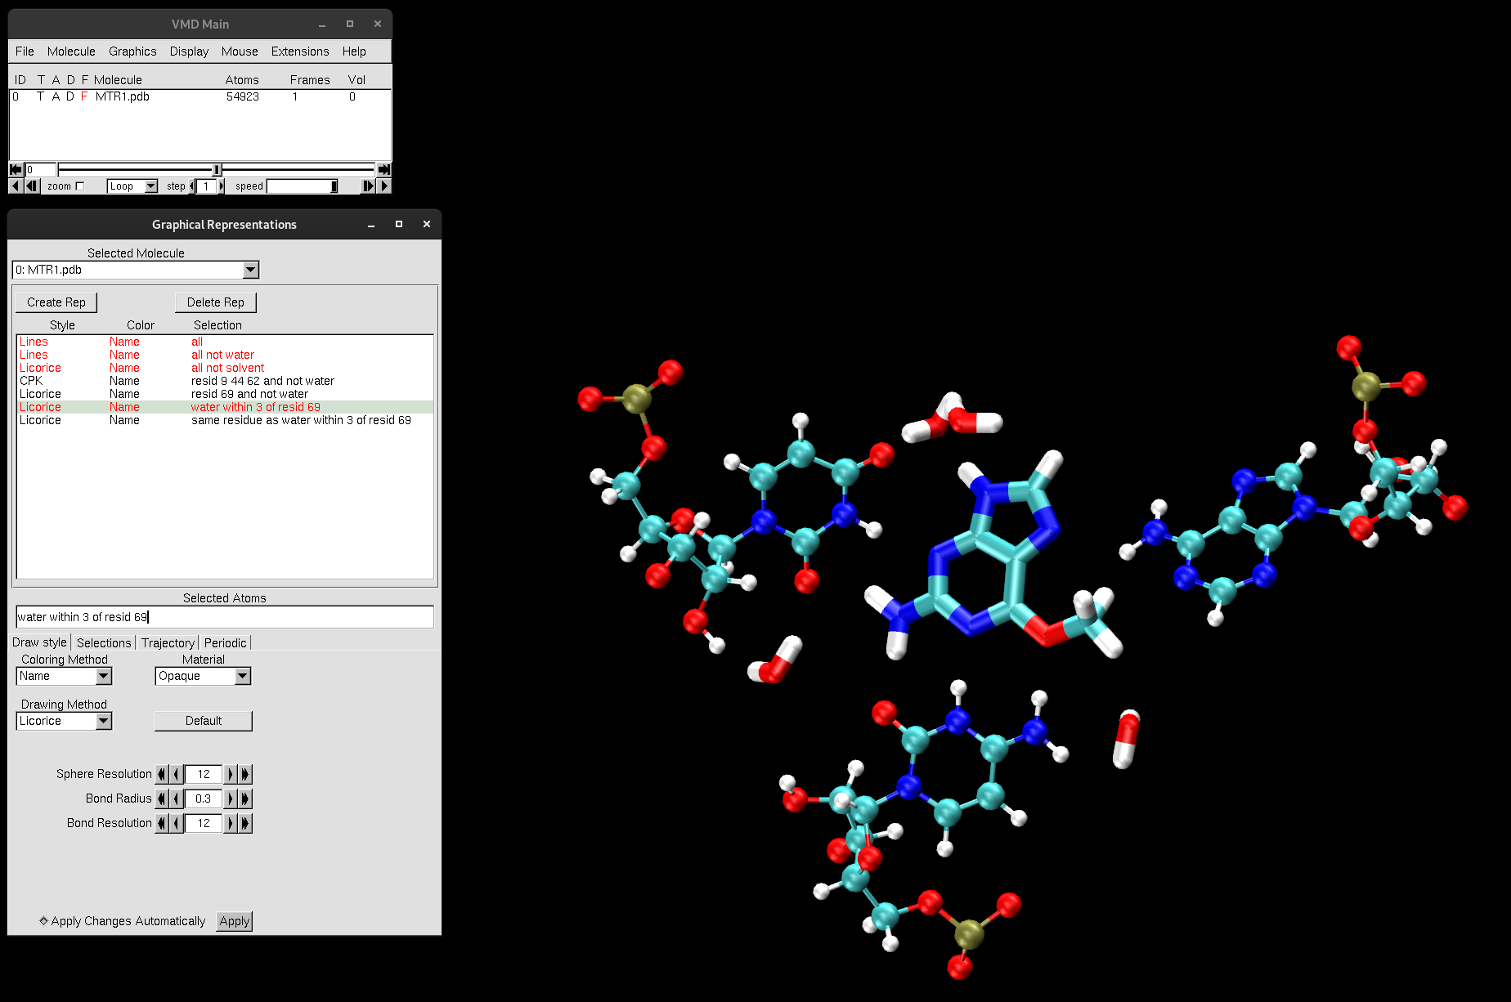Play the animation forward
The width and height of the screenshot is (1511, 1002).
(x=384, y=186)
